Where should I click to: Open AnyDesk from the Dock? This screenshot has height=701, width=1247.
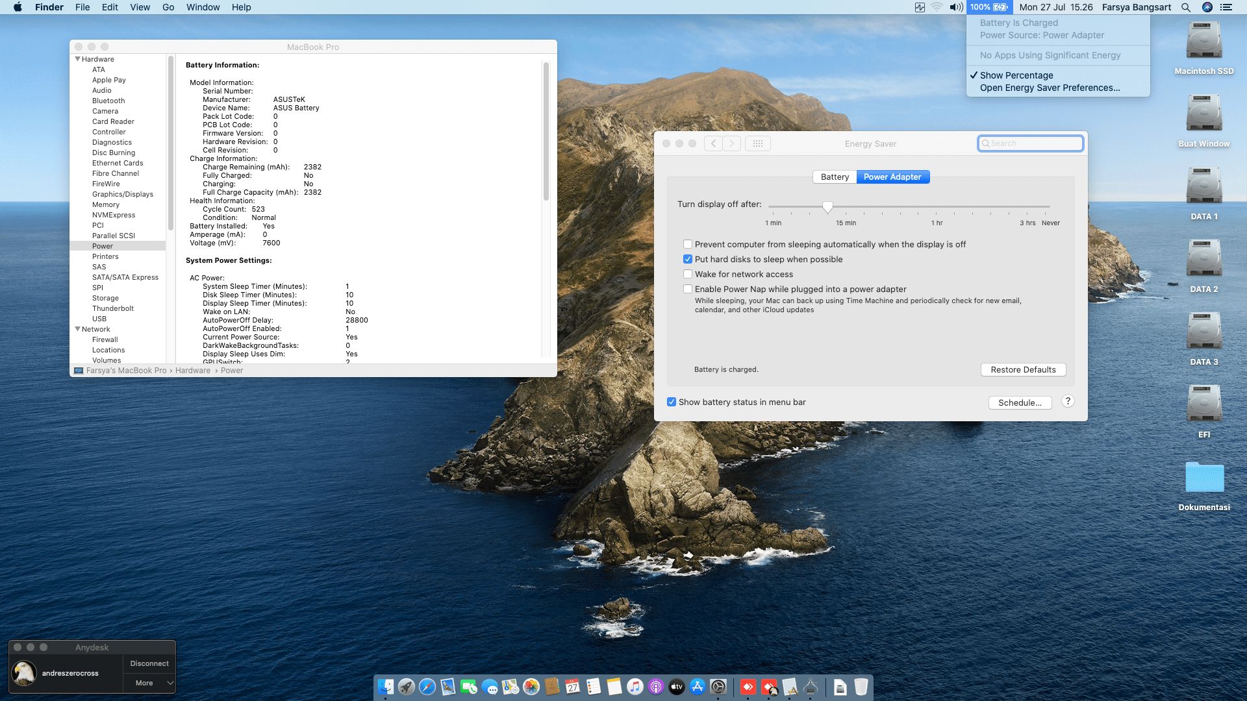point(748,688)
